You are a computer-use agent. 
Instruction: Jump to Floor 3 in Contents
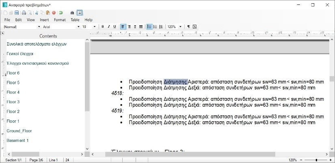(x=13, y=102)
